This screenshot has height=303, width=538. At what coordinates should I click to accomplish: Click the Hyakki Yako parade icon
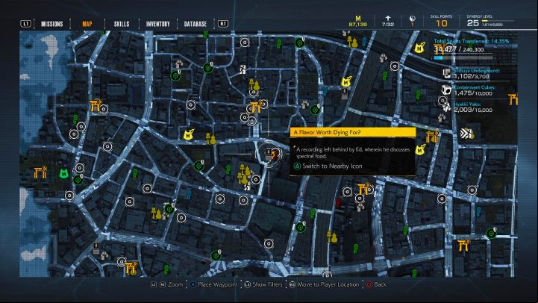coord(446,107)
